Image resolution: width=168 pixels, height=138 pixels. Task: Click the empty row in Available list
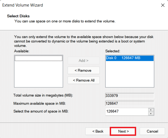pyautogui.click(x=38, y=58)
